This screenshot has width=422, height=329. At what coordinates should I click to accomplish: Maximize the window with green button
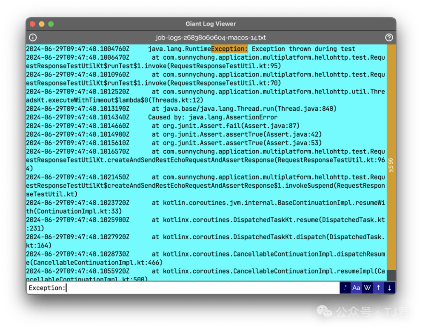51,24
